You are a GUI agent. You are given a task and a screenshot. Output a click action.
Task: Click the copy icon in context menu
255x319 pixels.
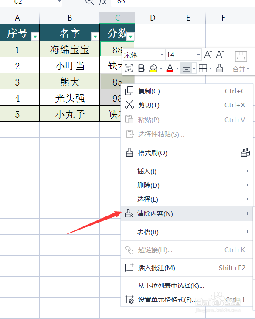point(129,91)
